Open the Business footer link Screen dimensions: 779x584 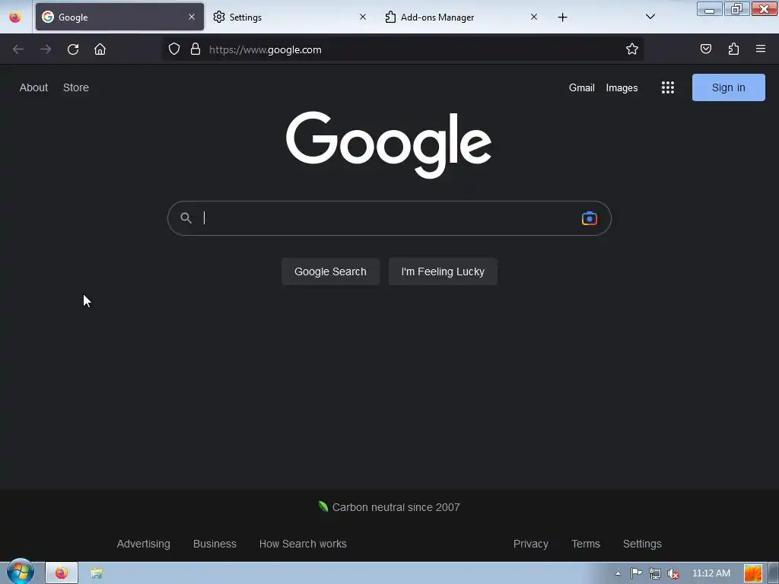215,544
